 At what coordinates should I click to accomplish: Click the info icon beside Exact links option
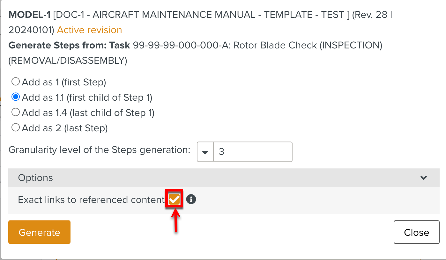tap(191, 199)
